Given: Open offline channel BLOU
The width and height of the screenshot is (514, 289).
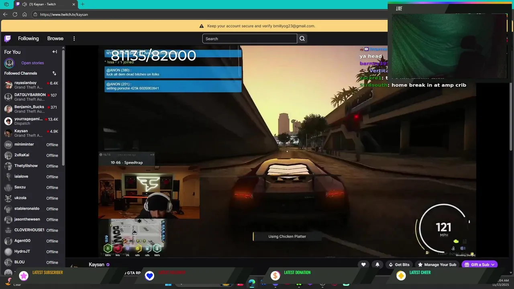Looking at the screenshot, I should click(x=31, y=262).
